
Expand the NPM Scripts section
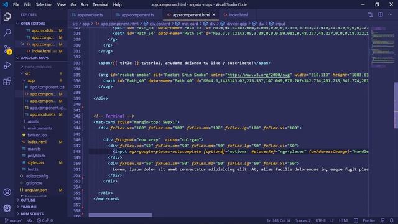click(x=32, y=214)
